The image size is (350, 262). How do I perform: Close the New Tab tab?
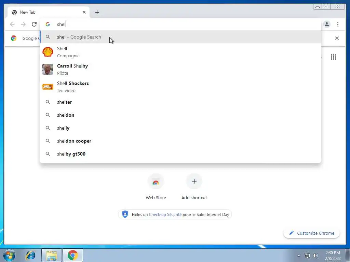tap(84, 12)
